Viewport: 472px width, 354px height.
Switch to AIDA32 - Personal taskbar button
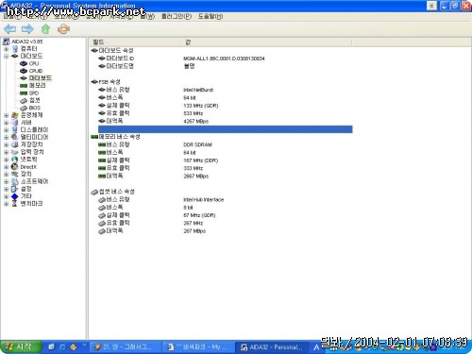tap(272, 347)
